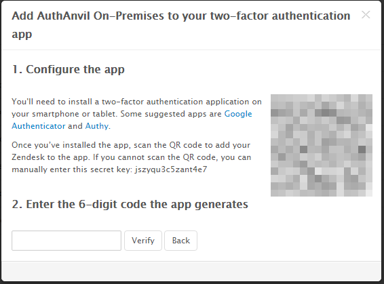This screenshot has width=384, height=284.
Task: Click the 'smartphone or tablet' text line
Action: [x=74, y=114]
